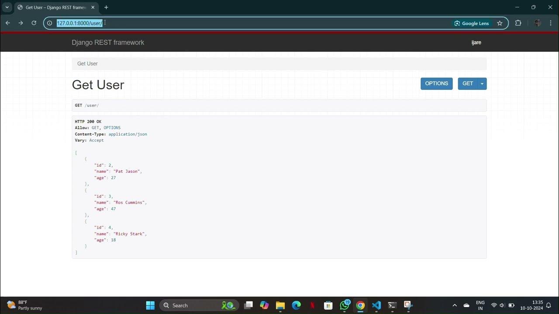Click the age value 47
Viewport: 559px width, 314px height.
[x=113, y=209]
